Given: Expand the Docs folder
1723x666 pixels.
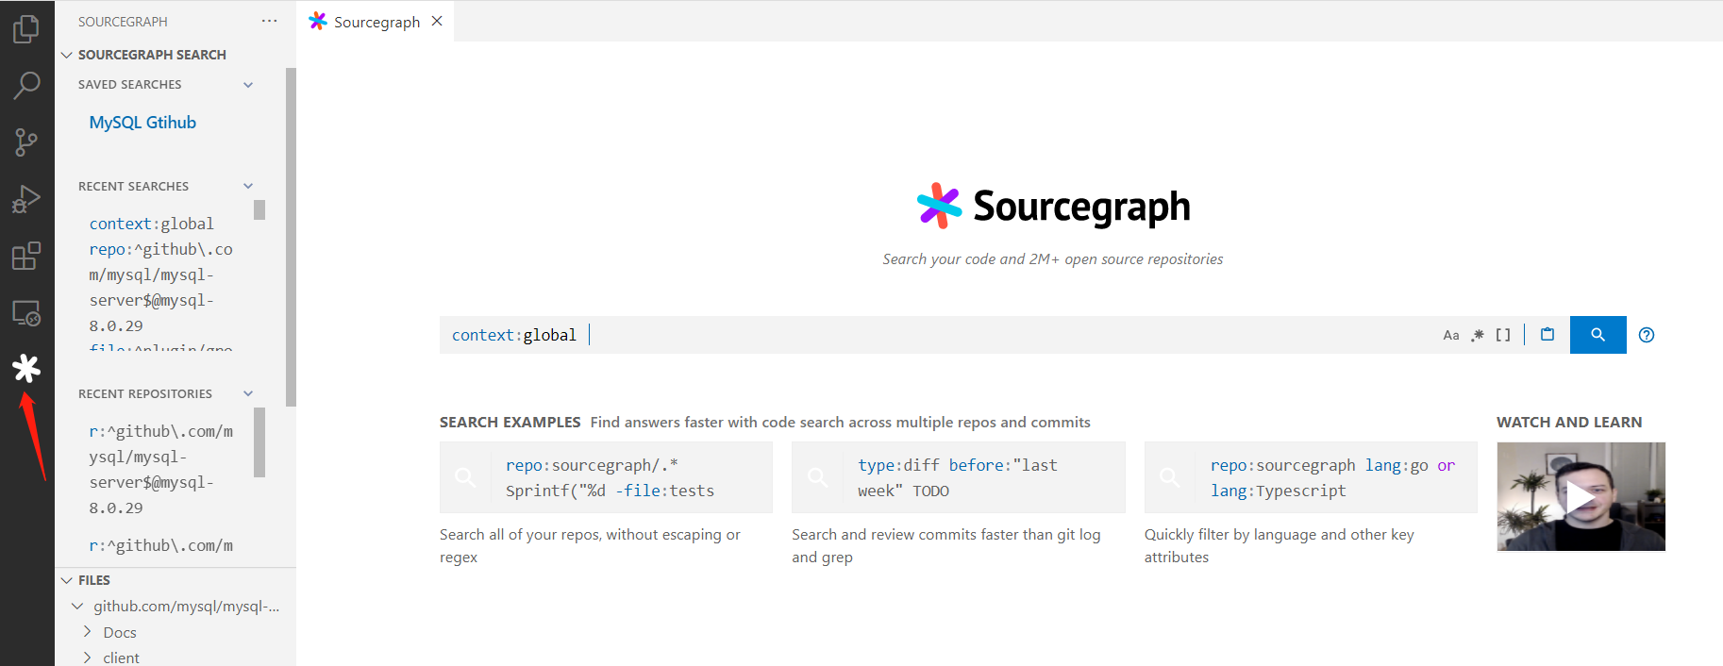Looking at the screenshot, I should point(88,631).
